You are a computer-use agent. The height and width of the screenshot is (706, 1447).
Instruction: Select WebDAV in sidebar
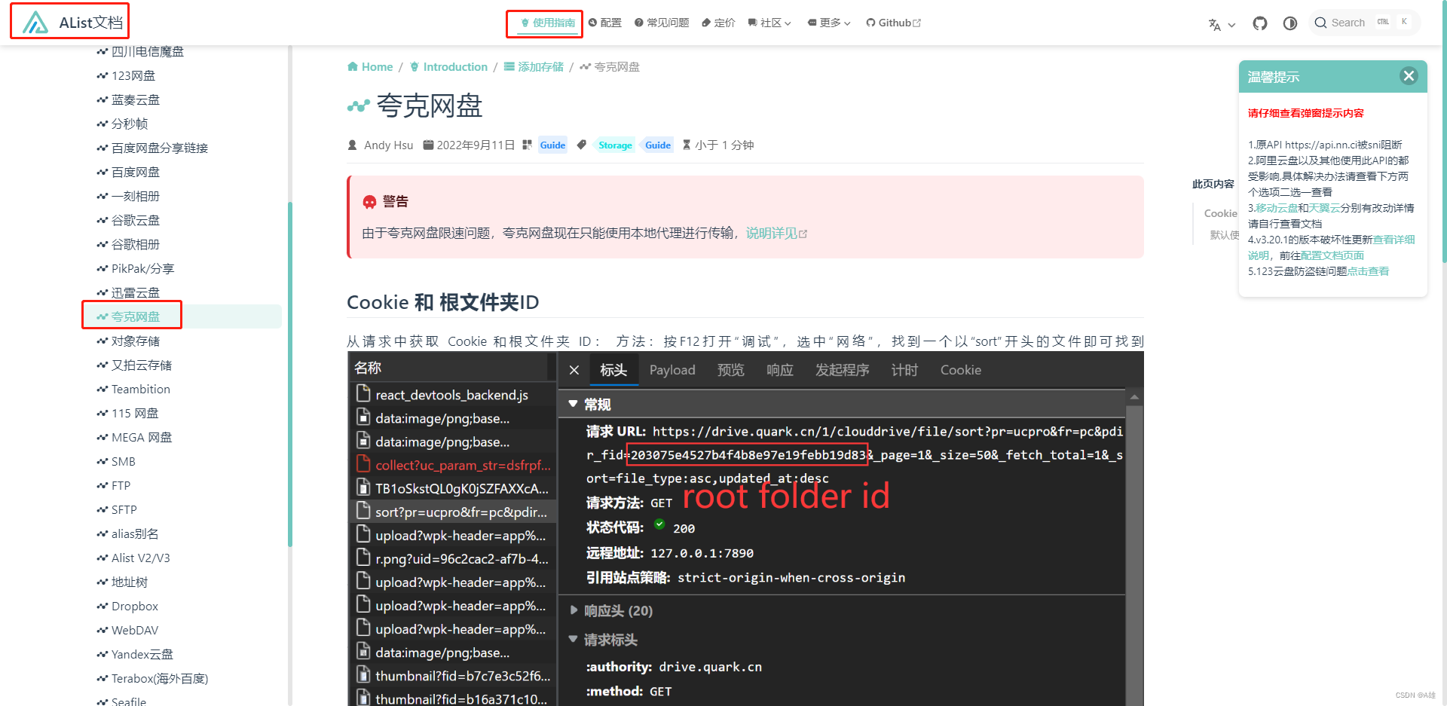click(x=128, y=631)
